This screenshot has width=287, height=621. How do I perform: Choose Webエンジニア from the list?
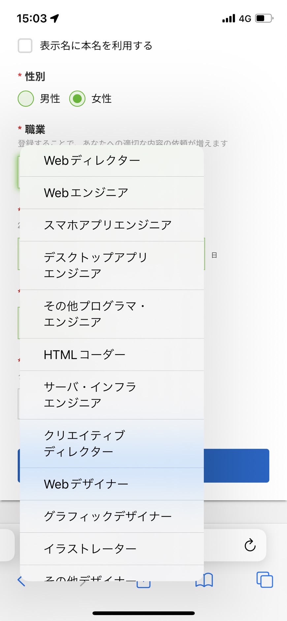point(112,193)
